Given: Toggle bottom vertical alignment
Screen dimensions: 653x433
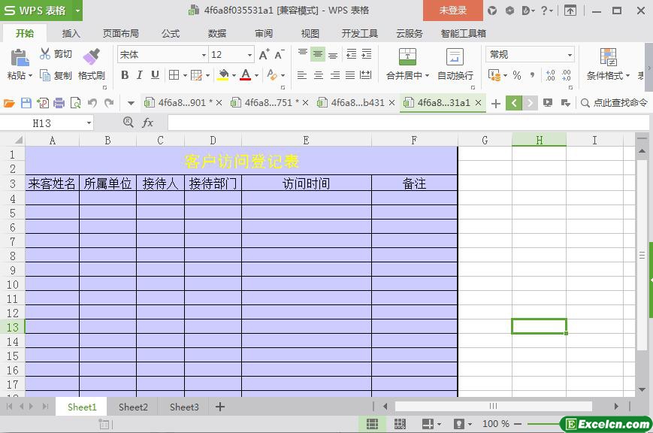Looking at the screenshot, I should 333,54.
